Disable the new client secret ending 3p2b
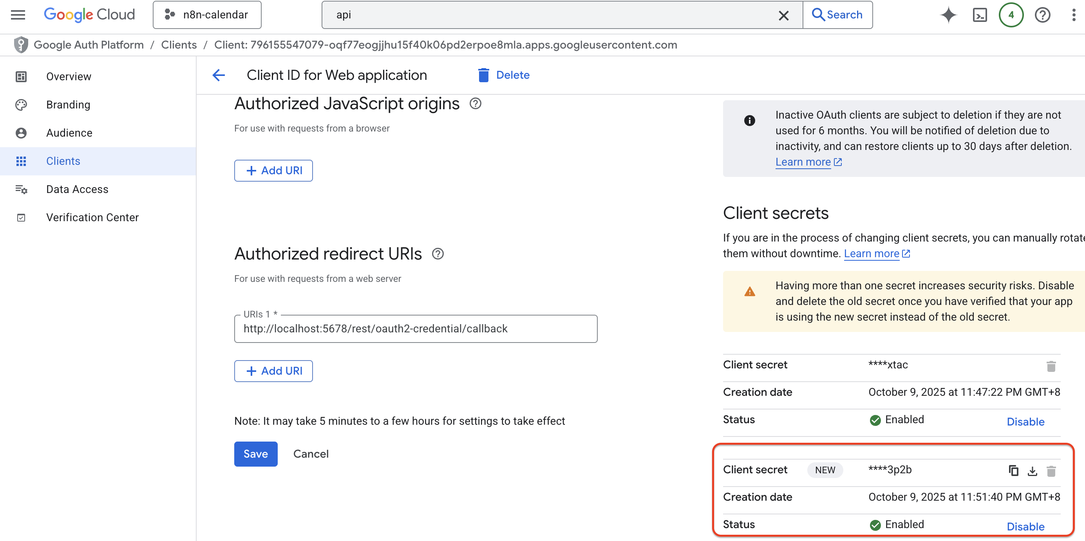Image resolution: width=1085 pixels, height=541 pixels. pyautogui.click(x=1025, y=526)
